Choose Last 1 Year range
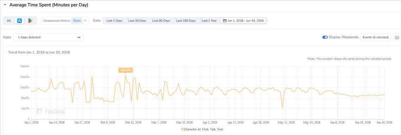Viewport: 401px width, 135px height. [209, 21]
